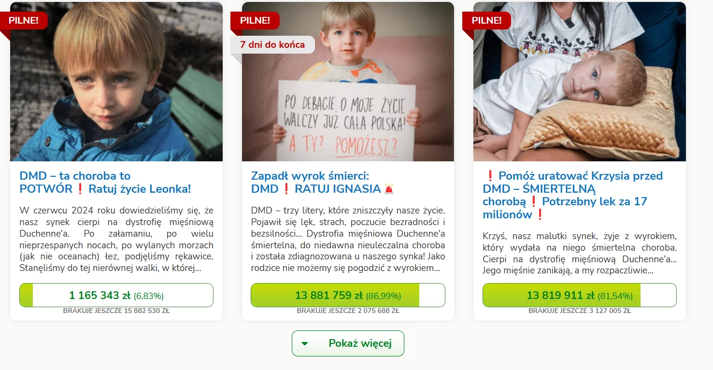Click the PILNE! badge on Krzyś's card

coord(486,20)
